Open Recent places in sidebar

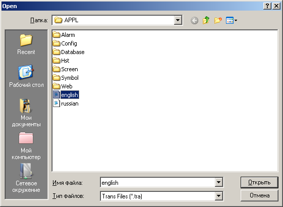(26, 44)
